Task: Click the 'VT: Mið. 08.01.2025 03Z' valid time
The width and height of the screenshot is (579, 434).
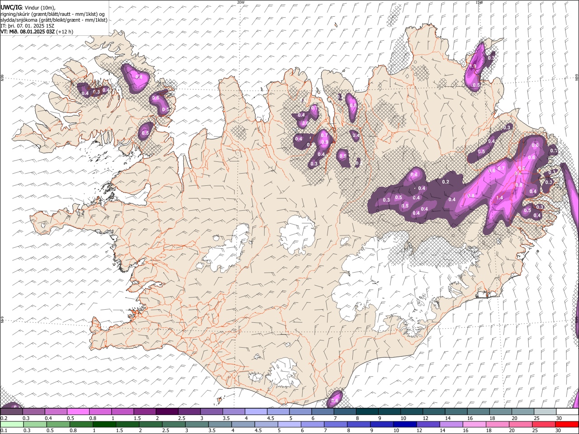Action: click(x=28, y=32)
